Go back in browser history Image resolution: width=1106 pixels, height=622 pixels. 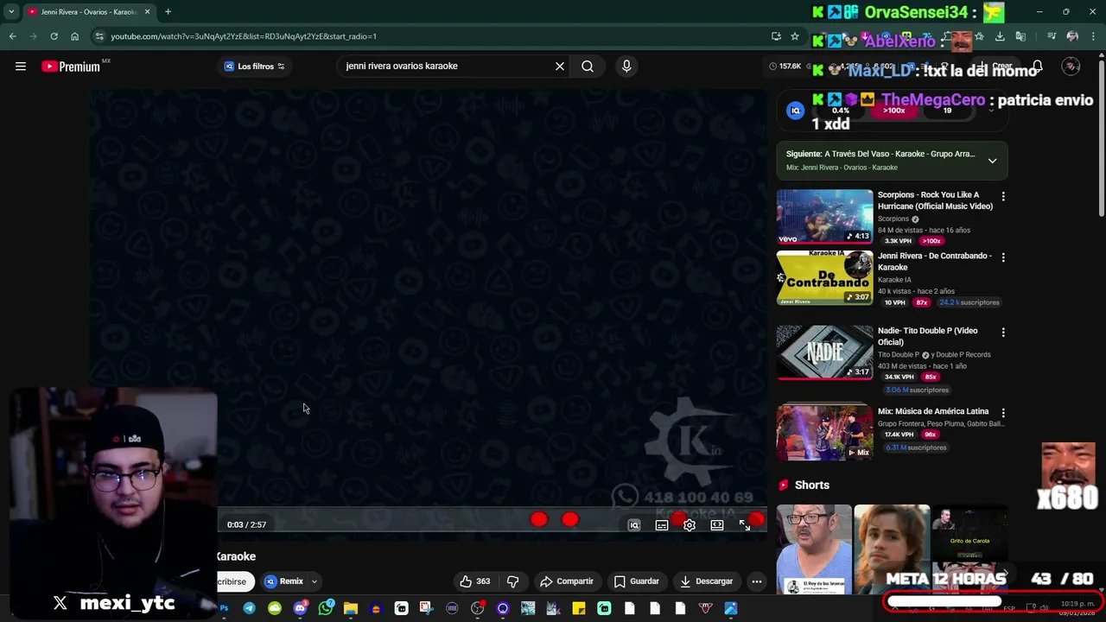pyautogui.click(x=13, y=36)
